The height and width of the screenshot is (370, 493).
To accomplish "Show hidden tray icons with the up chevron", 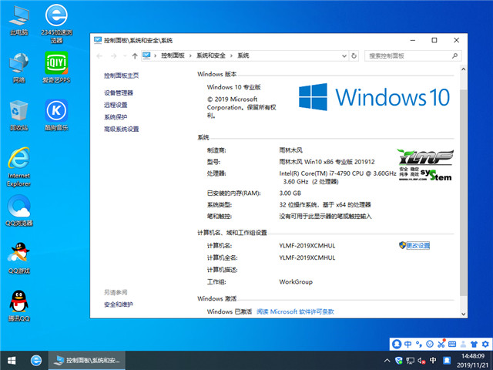I will click(387, 360).
